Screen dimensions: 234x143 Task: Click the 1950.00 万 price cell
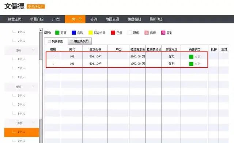137,64
